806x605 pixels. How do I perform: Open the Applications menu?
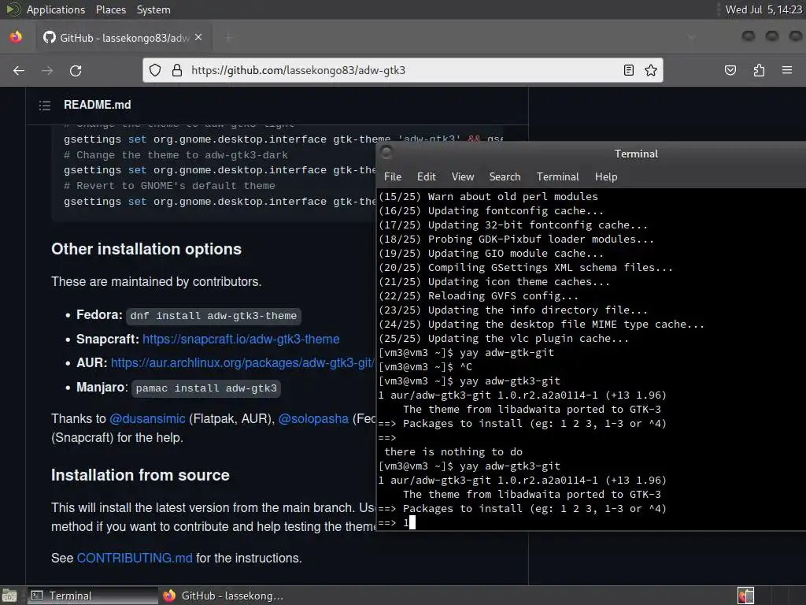point(56,9)
